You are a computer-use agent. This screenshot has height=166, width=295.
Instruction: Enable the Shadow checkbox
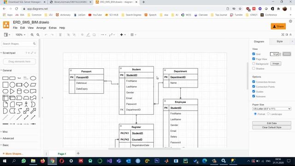click(x=254, y=68)
